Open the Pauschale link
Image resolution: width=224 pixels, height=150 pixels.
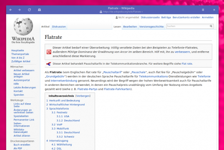click(x=138, y=72)
